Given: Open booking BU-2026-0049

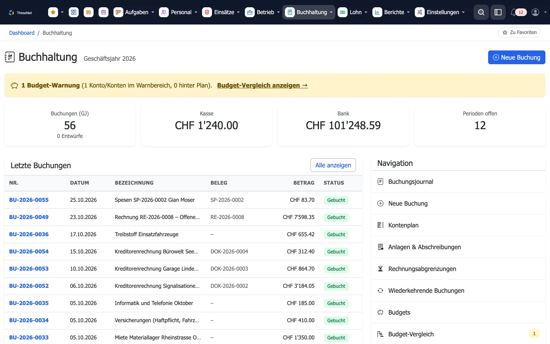Looking at the screenshot, I should click(29, 217).
